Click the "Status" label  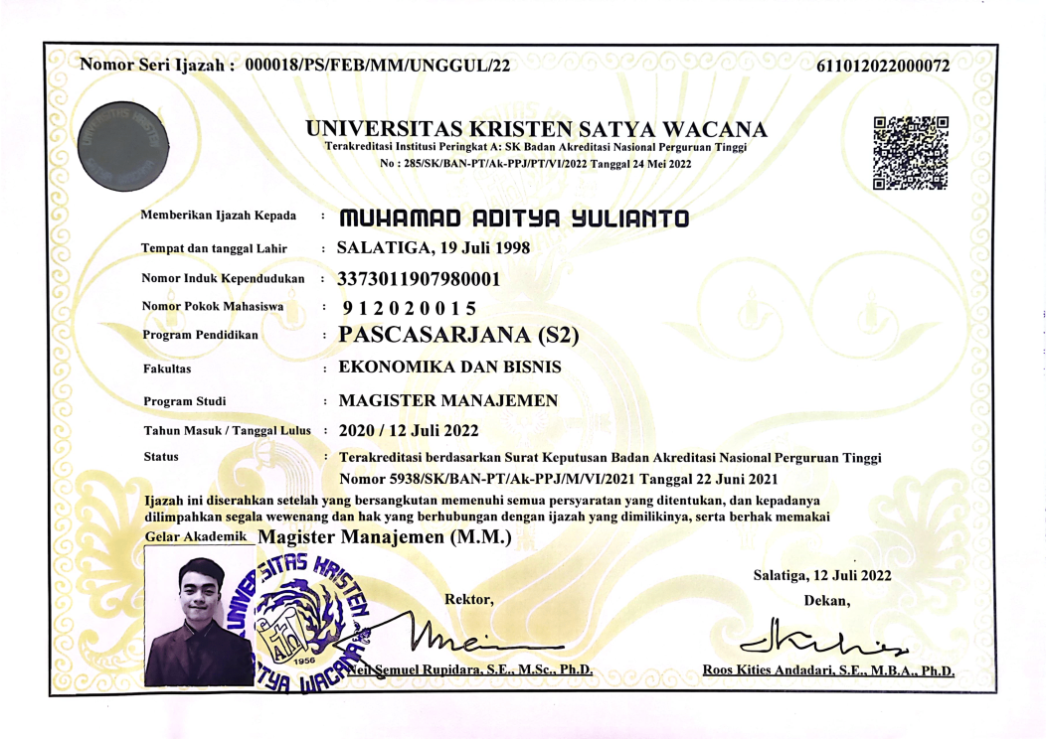(161, 457)
